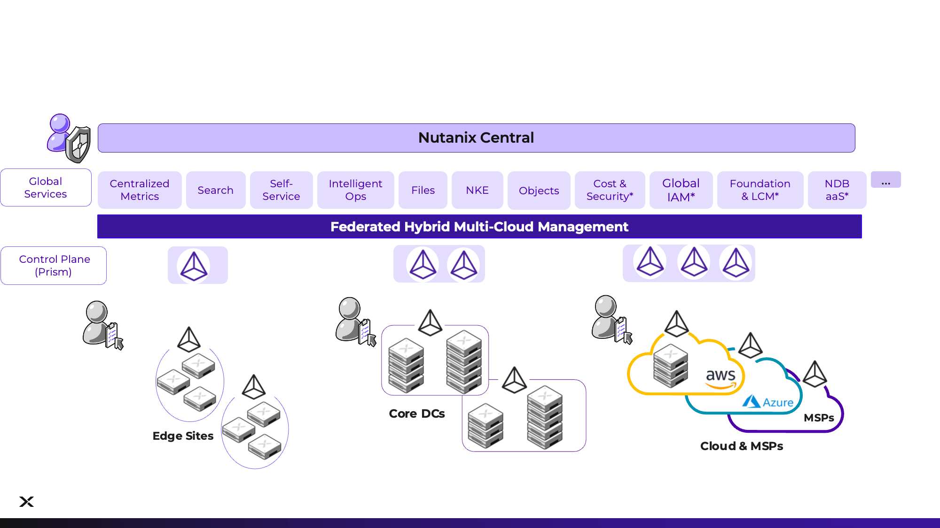The height and width of the screenshot is (528, 940).
Task: Click the Nutanix Central management bar
Action: (x=477, y=138)
